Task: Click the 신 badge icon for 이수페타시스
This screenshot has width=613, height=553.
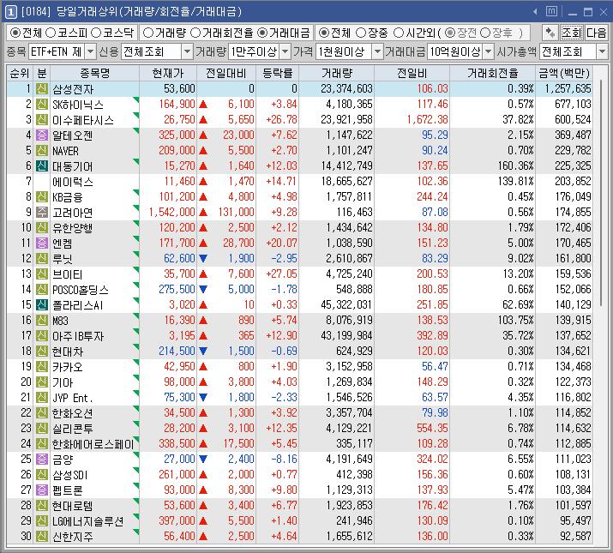Action: coord(42,120)
